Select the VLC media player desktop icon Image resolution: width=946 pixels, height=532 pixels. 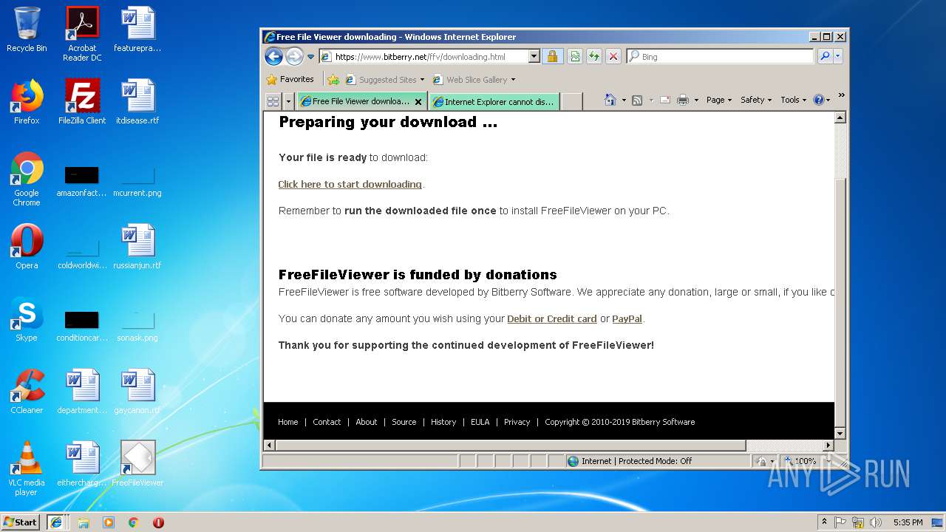click(27, 468)
